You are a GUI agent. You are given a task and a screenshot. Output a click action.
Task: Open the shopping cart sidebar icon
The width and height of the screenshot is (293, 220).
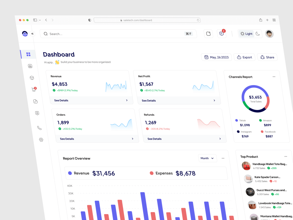pos(34,89)
